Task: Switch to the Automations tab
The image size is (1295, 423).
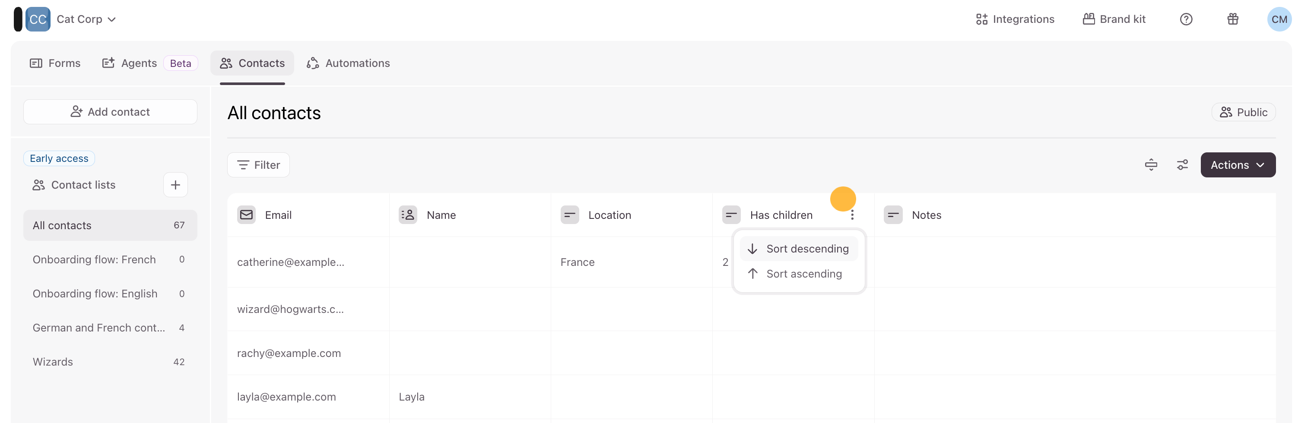Action: 349,63
